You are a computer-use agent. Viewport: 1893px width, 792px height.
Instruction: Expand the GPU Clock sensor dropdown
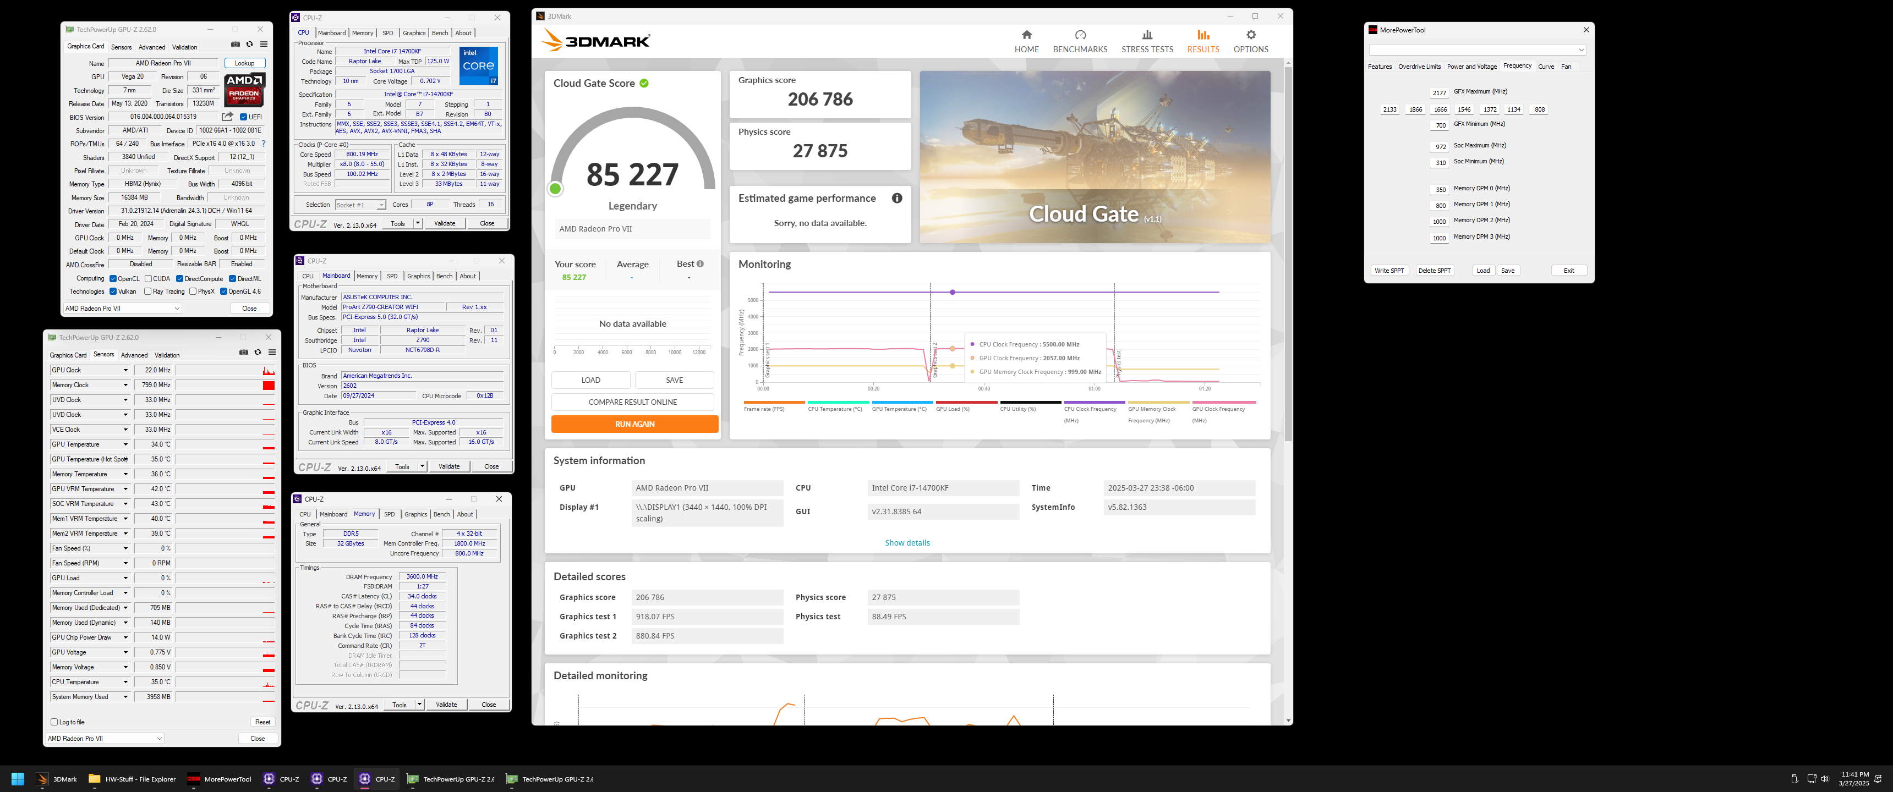point(125,370)
